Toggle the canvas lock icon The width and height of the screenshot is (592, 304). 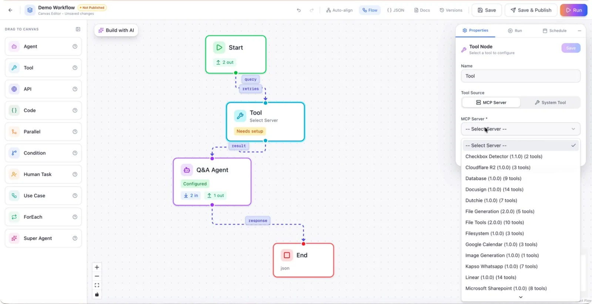pos(97,295)
